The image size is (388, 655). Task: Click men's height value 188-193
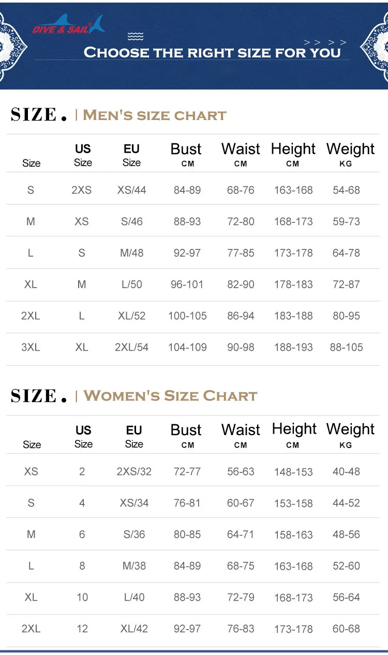[x=293, y=347]
